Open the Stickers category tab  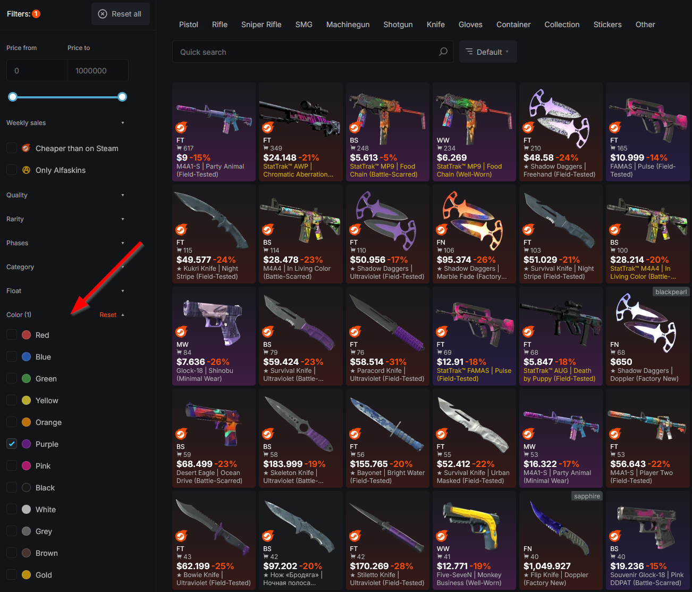coord(607,24)
